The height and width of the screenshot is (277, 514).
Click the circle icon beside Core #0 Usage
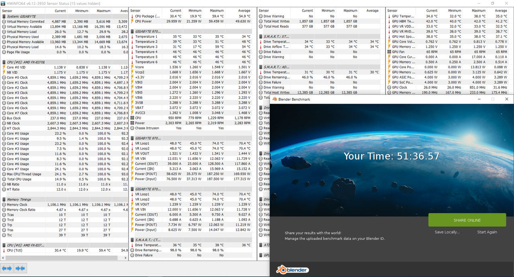pyautogui.click(x=4, y=133)
